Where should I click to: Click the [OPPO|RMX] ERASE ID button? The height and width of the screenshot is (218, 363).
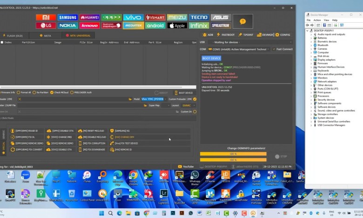pyautogui.click(x=26, y=131)
